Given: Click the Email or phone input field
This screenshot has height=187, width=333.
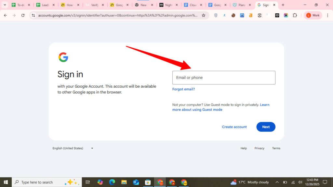Looking at the screenshot, I should coord(224,78).
